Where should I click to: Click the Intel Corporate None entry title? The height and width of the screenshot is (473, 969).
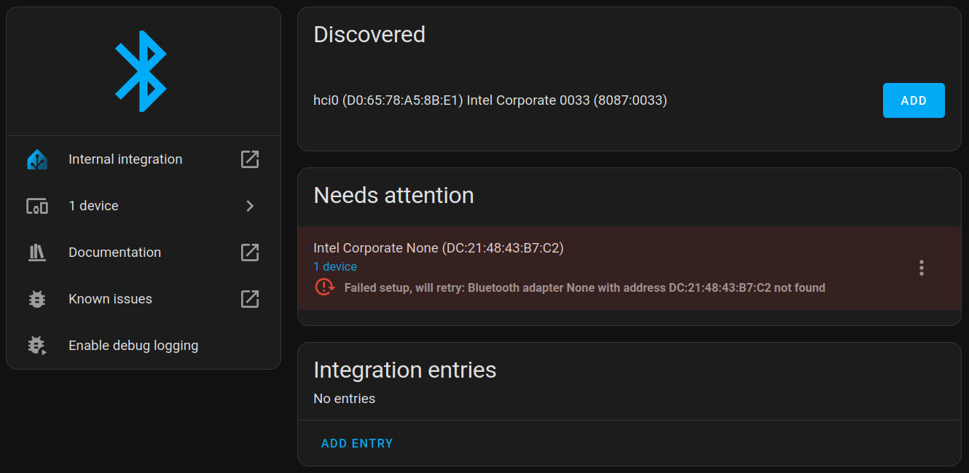point(438,248)
